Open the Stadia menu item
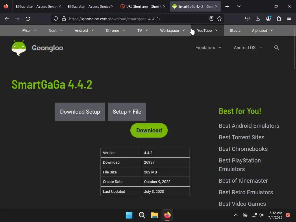The height and width of the screenshot is (222, 296). click(235, 30)
